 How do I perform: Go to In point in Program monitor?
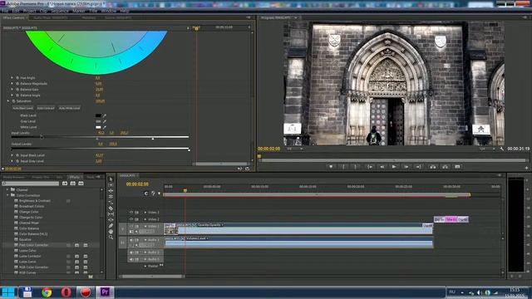click(370, 166)
